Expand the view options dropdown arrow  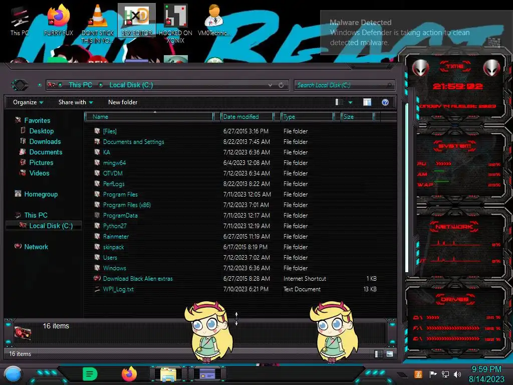350,102
